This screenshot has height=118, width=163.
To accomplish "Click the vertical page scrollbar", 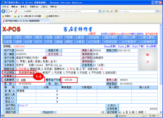I will [161, 69].
